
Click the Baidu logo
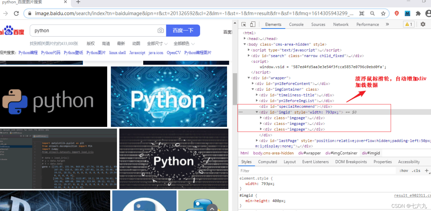[12, 31]
